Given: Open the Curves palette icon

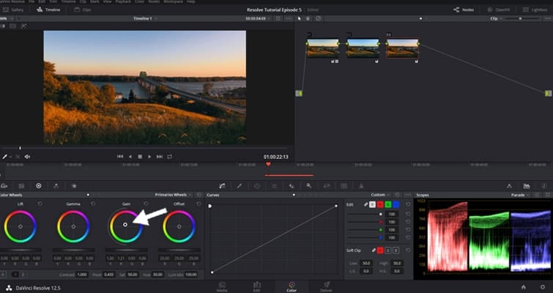Looking at the screenshot, I should (222, 186).
